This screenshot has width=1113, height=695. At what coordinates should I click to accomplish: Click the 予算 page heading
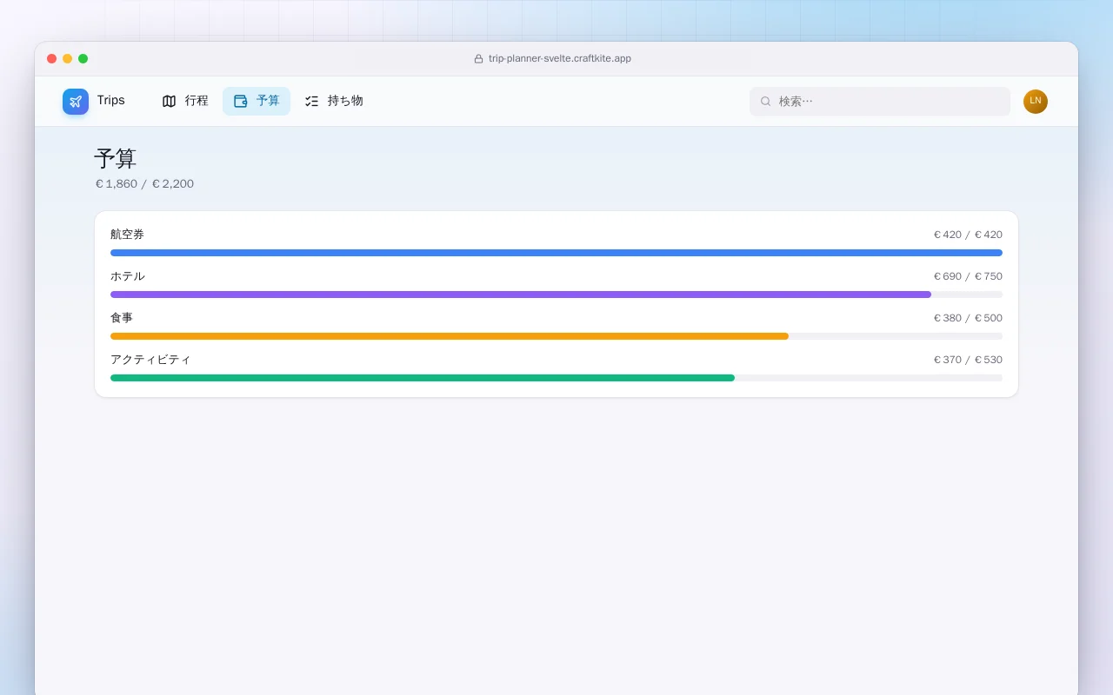coord(116,159)
